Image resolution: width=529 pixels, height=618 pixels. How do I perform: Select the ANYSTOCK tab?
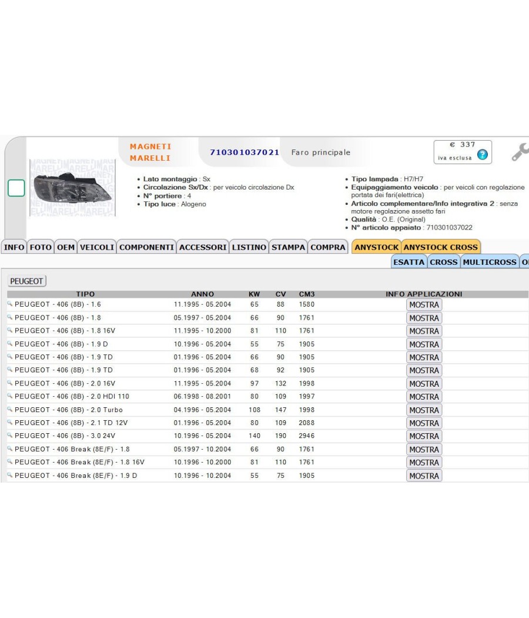click(376, 247)
